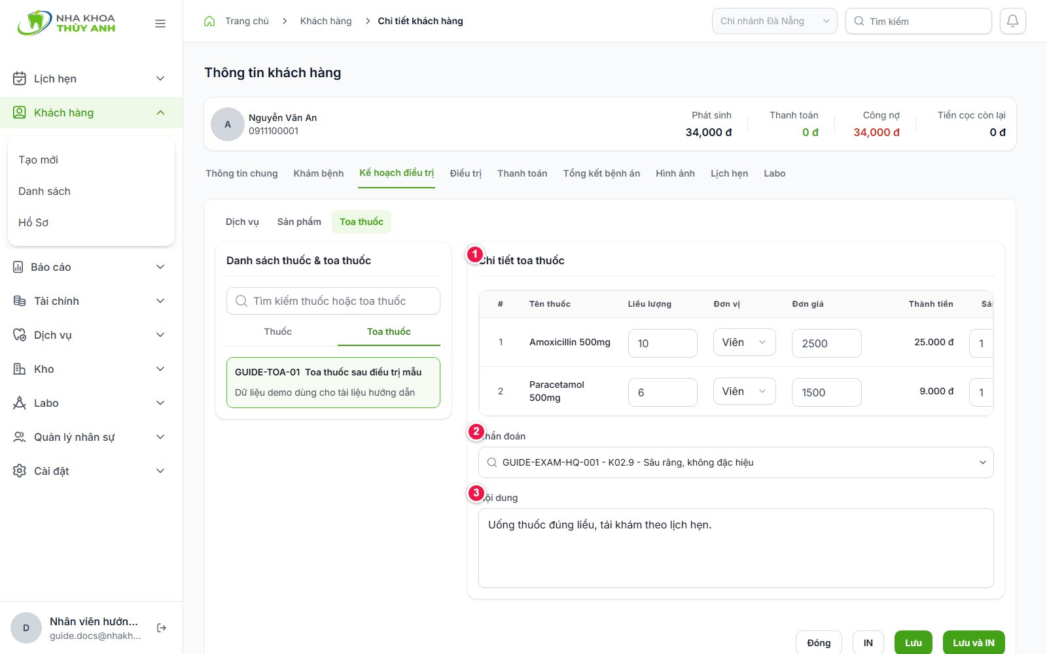Click the Khách hàng sidebar icon
Viewport: 1047px width, 654px height.
click(x=20, y=112)
